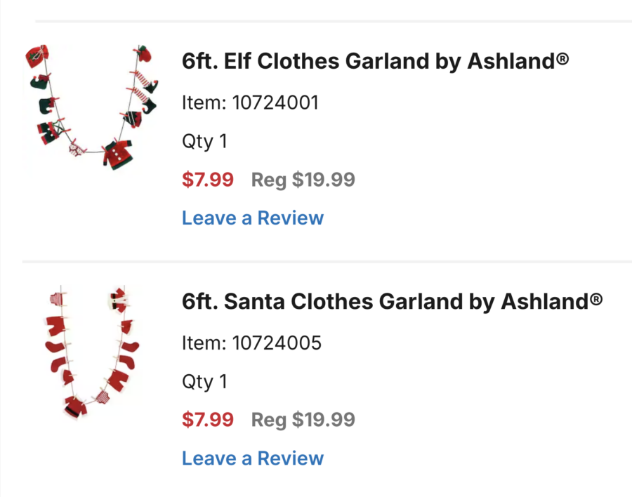This screenshot has width=632, height=497.
Task: Leave a review for the Elf Clothes Garland
Action: coord(253,218)
